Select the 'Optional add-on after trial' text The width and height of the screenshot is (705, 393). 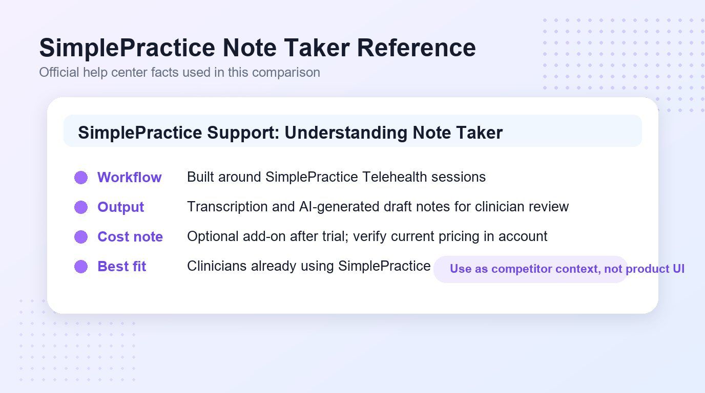coord(268,236)
